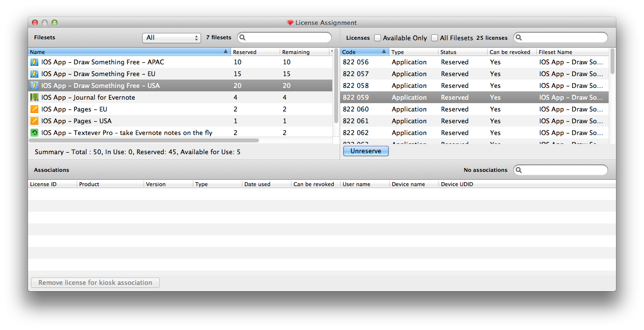
Task: Sort associations by Date used column
Action: pyautogui.click(x=266, y=184)
